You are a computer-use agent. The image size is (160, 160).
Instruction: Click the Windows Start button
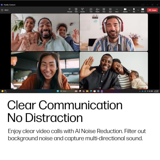tap(58, 91)
